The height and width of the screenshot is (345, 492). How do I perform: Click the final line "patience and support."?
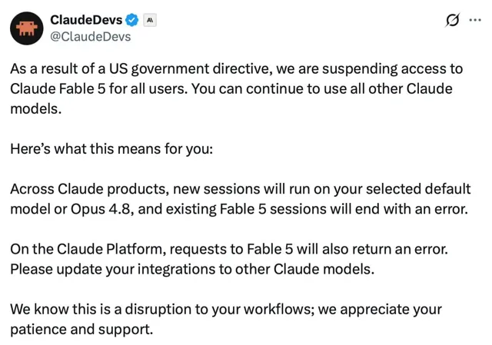81,330
